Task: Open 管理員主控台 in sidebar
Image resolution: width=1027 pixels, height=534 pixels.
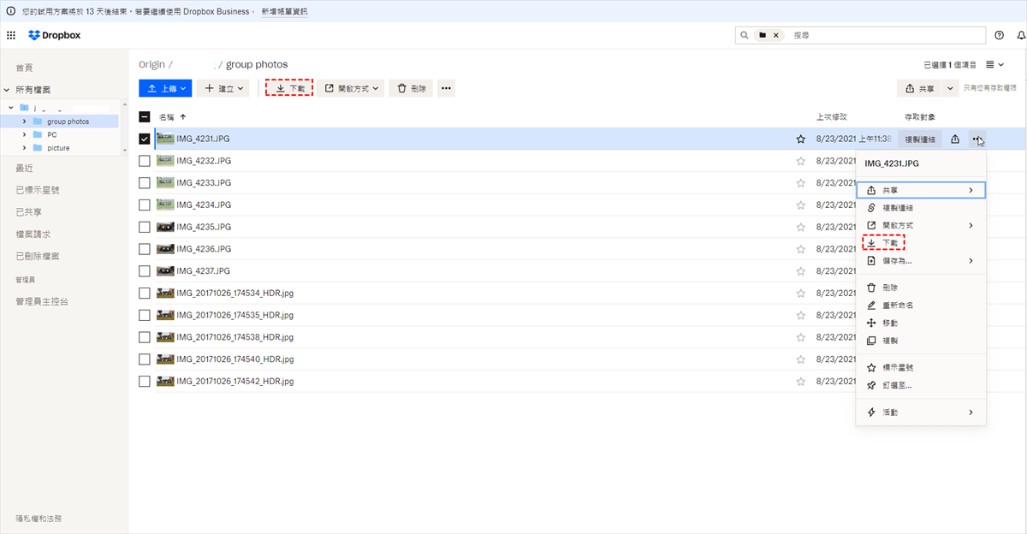Action: tap(42, 301)
